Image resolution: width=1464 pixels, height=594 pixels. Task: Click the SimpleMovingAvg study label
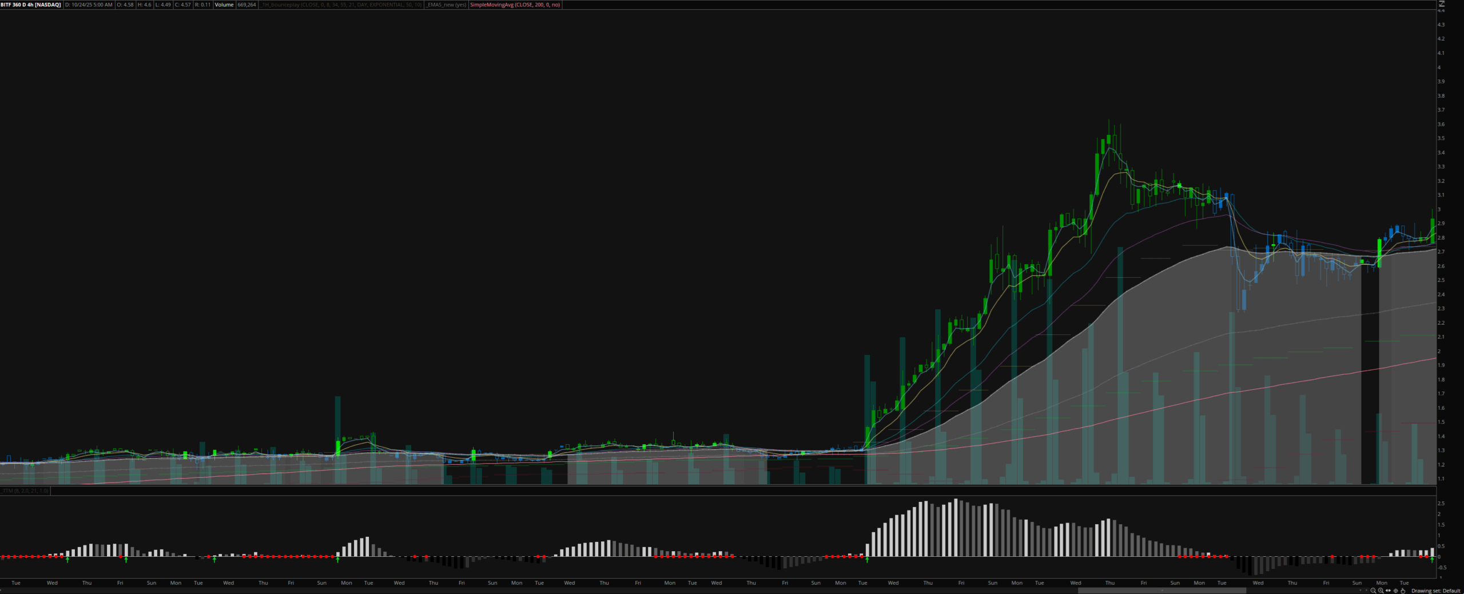515,5
